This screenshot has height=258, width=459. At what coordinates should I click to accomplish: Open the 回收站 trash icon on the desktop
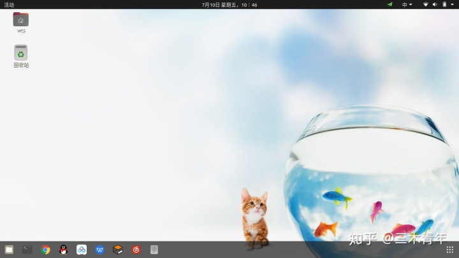[21, 56]
